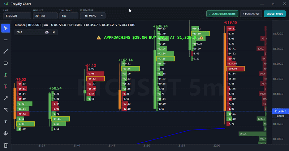This screenshot has width=289, height=151.
Task: Click the highlighted +9.87 footprint cell
Action: click(25, 124)
